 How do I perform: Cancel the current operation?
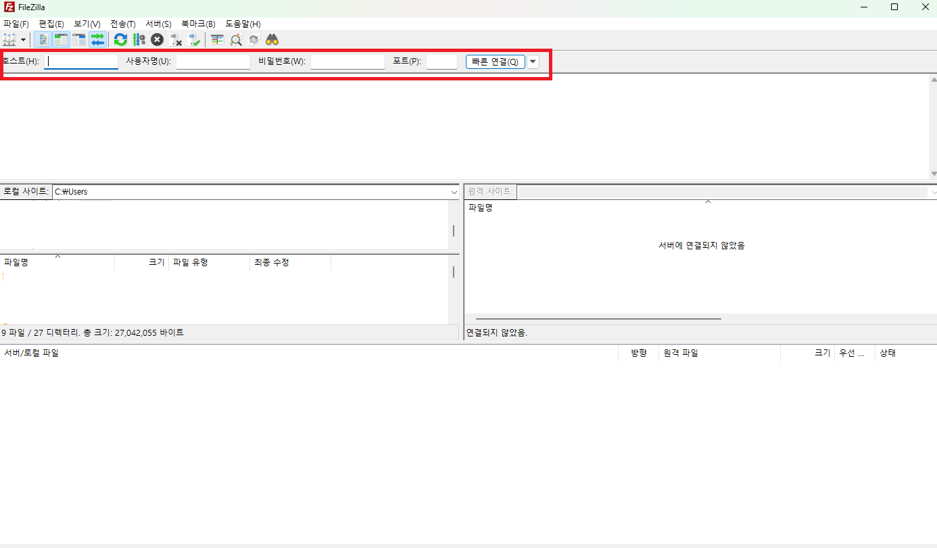(x=157, y=40)
